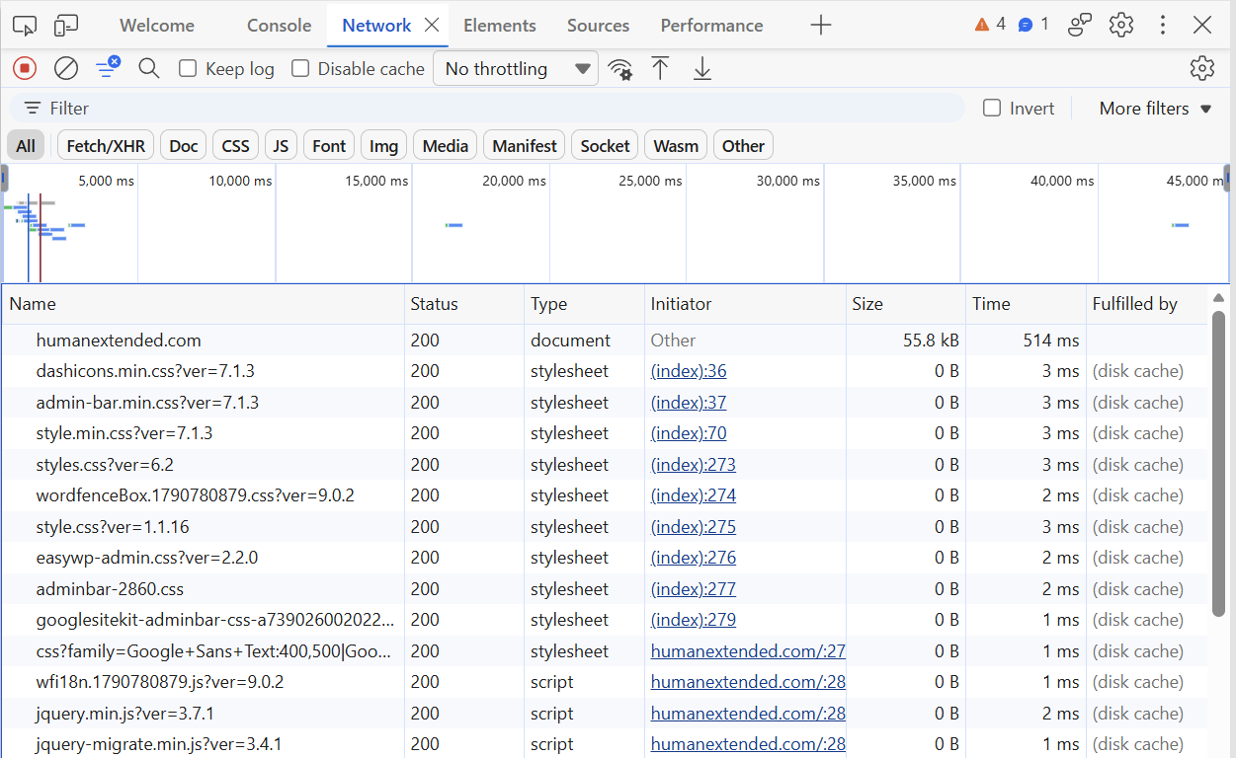
Task: Toggle the filter bar icon
Action: (108, 68)
